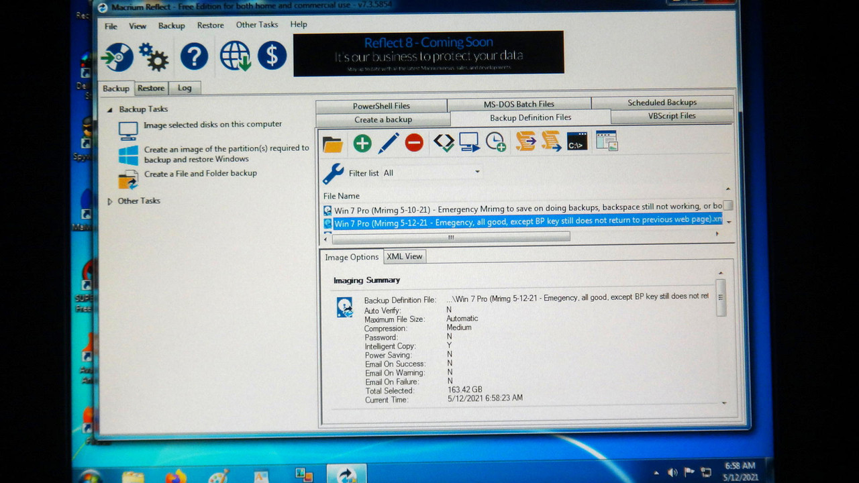859x483 pixels.
Task: Open the Help menu
Action: (299, 24)
